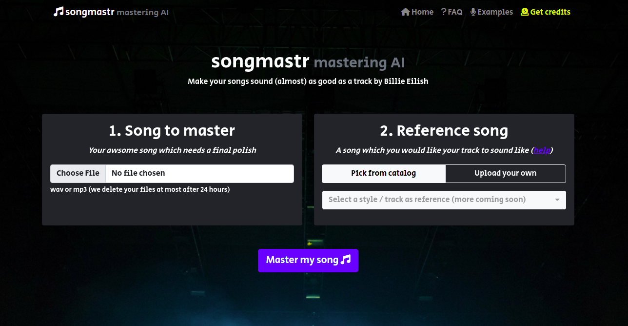Open the help link in Reference song section

542,150
